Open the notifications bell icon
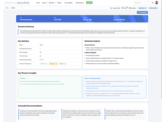The width and height of the screenshot is (165, 122). pos(153,3)
